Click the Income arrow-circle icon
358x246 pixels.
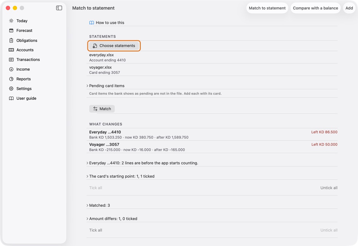click(11, 69)
